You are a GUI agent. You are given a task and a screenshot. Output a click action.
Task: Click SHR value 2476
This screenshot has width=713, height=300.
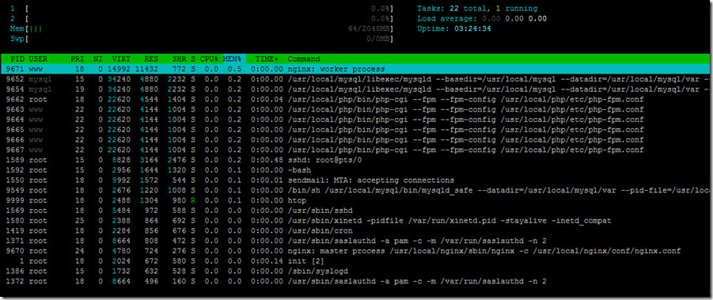177,160
